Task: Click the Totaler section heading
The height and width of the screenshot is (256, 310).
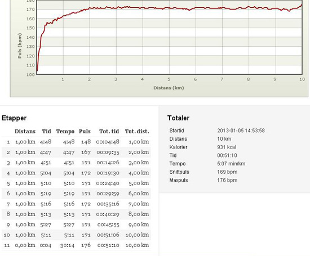Action: (178, 118)
